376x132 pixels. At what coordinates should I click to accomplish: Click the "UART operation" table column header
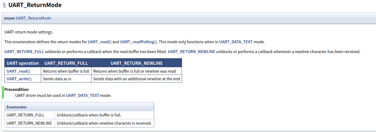(23, 63)
